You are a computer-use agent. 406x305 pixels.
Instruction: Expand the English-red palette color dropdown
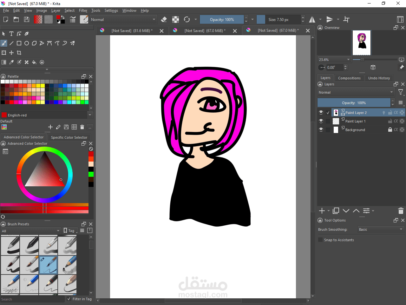click(90, 115)
